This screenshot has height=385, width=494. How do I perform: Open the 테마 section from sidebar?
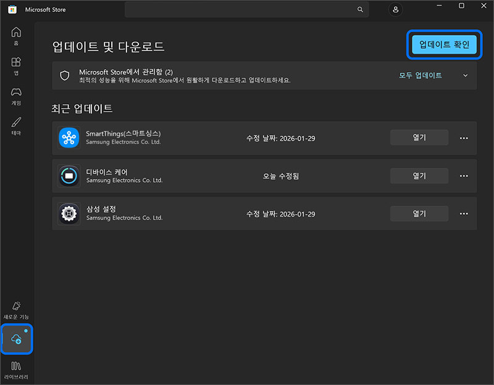point(16,124)
